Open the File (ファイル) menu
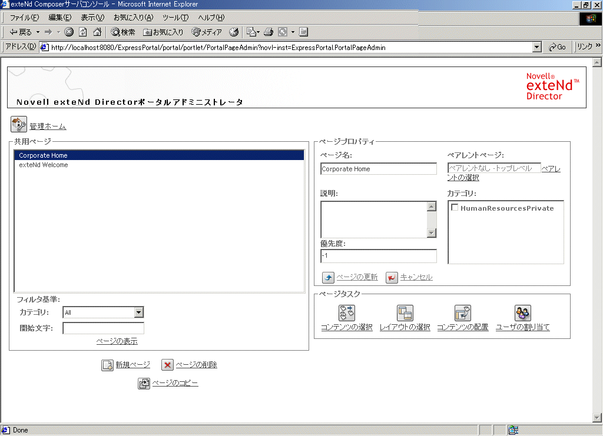This screenshot has width=603, height=436. click(x=24, y=18)
